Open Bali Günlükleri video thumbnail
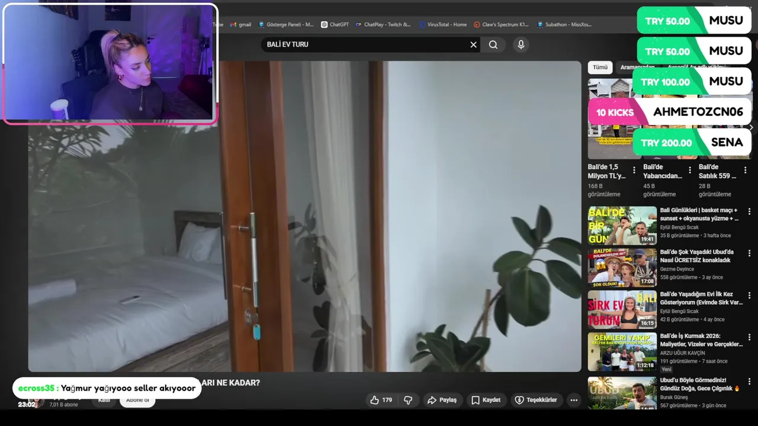Image resolution: width=758 pixels, height=426 pixels. 622,225
